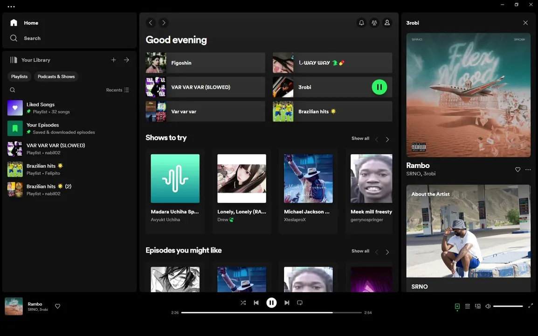
Task: Filter library by Playlists
Action: [x=19, y=77]
